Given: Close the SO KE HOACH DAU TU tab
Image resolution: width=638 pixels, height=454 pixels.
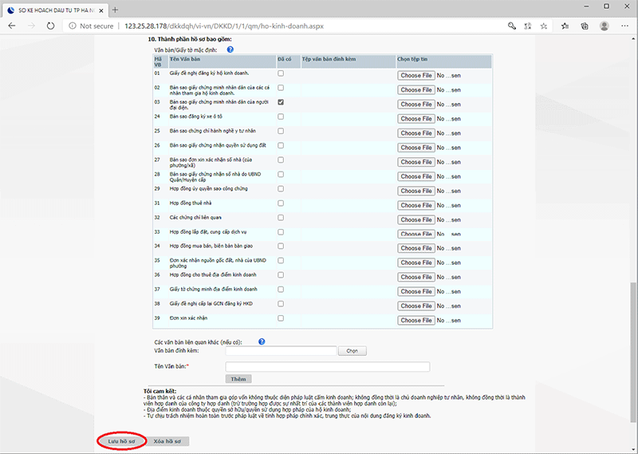Looking at the screenshot, I should pos(101,10).
